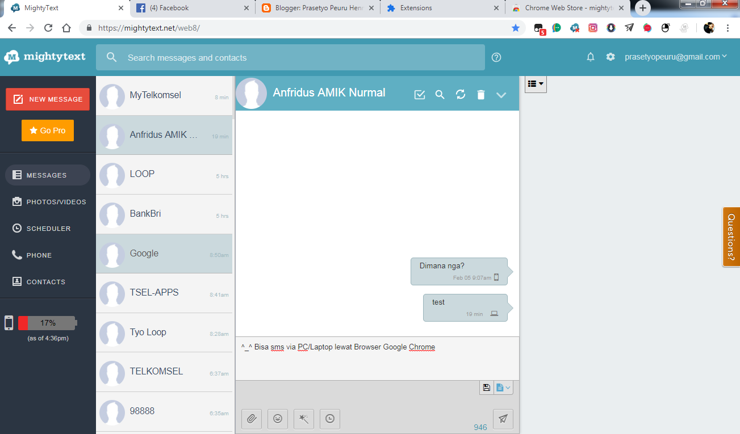Click the address bar URL mightytext.net/web8/
This screenshot has width=740, height=434.
point(149,28)
